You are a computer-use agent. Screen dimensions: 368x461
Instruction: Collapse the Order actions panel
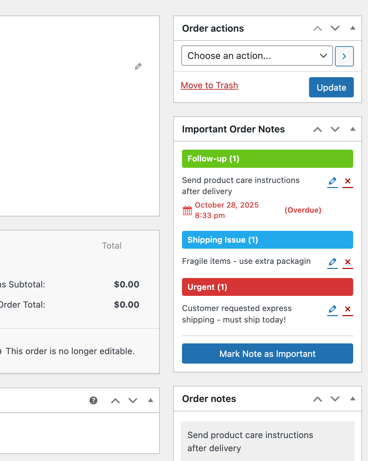tap(353, 28)
